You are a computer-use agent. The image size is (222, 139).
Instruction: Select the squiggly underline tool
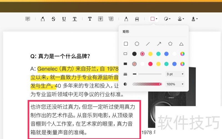[75, 19]
